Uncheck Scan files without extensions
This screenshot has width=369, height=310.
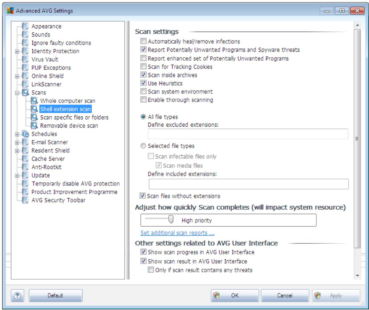(x=142, y=196)
